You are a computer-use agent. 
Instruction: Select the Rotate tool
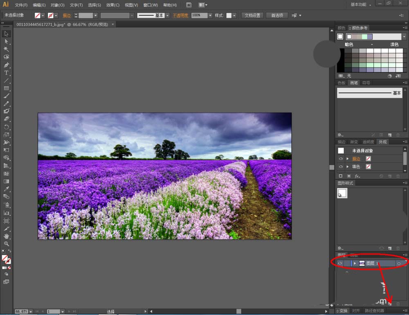[6, 127]
